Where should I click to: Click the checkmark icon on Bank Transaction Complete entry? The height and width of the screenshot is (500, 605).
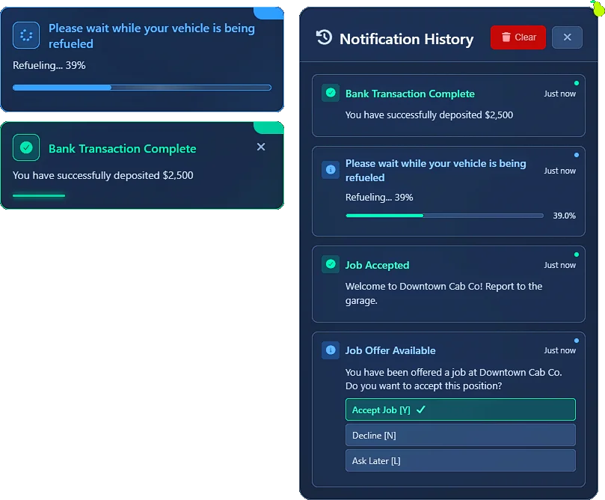coord(330,93)
